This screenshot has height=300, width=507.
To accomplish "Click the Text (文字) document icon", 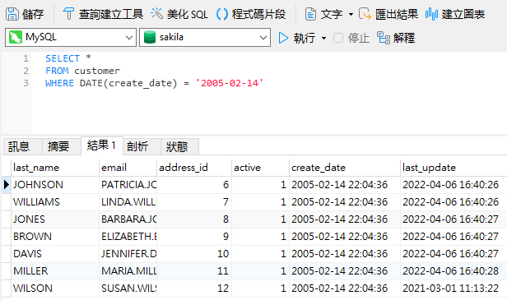I will [x=310, y=14].
